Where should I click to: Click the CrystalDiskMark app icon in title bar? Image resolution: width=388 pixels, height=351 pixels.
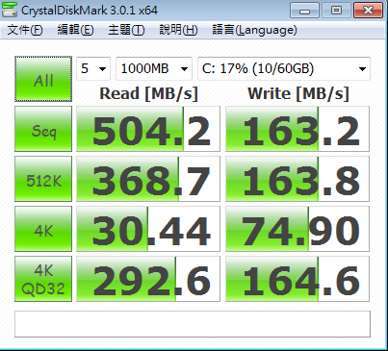coord(10,10)
